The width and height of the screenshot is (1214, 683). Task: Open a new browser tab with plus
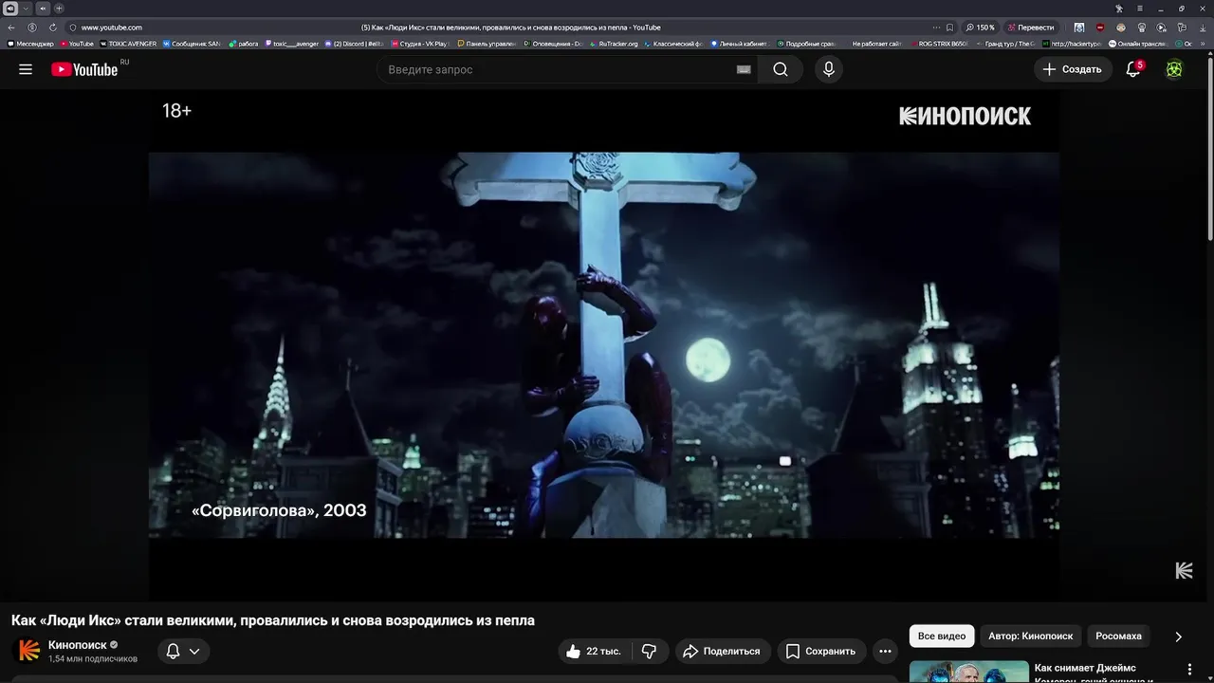point(59,9)
